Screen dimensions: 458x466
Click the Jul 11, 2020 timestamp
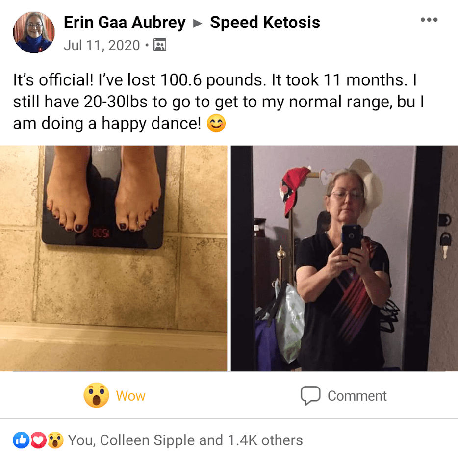click(x=102, y=46)
